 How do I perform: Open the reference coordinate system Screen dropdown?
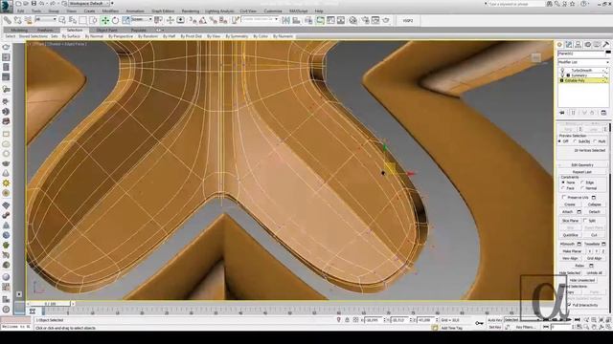point(141,19)
